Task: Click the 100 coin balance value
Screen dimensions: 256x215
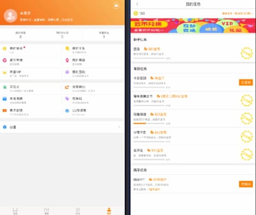Action: 142,13
